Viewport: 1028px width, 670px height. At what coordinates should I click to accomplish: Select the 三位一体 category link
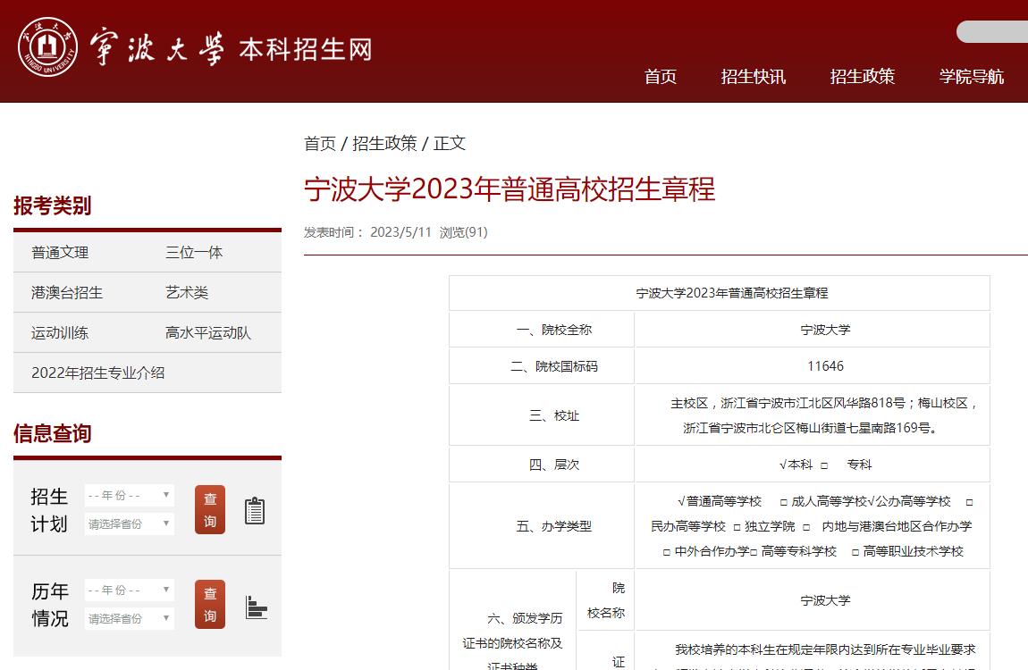(194, 252)
